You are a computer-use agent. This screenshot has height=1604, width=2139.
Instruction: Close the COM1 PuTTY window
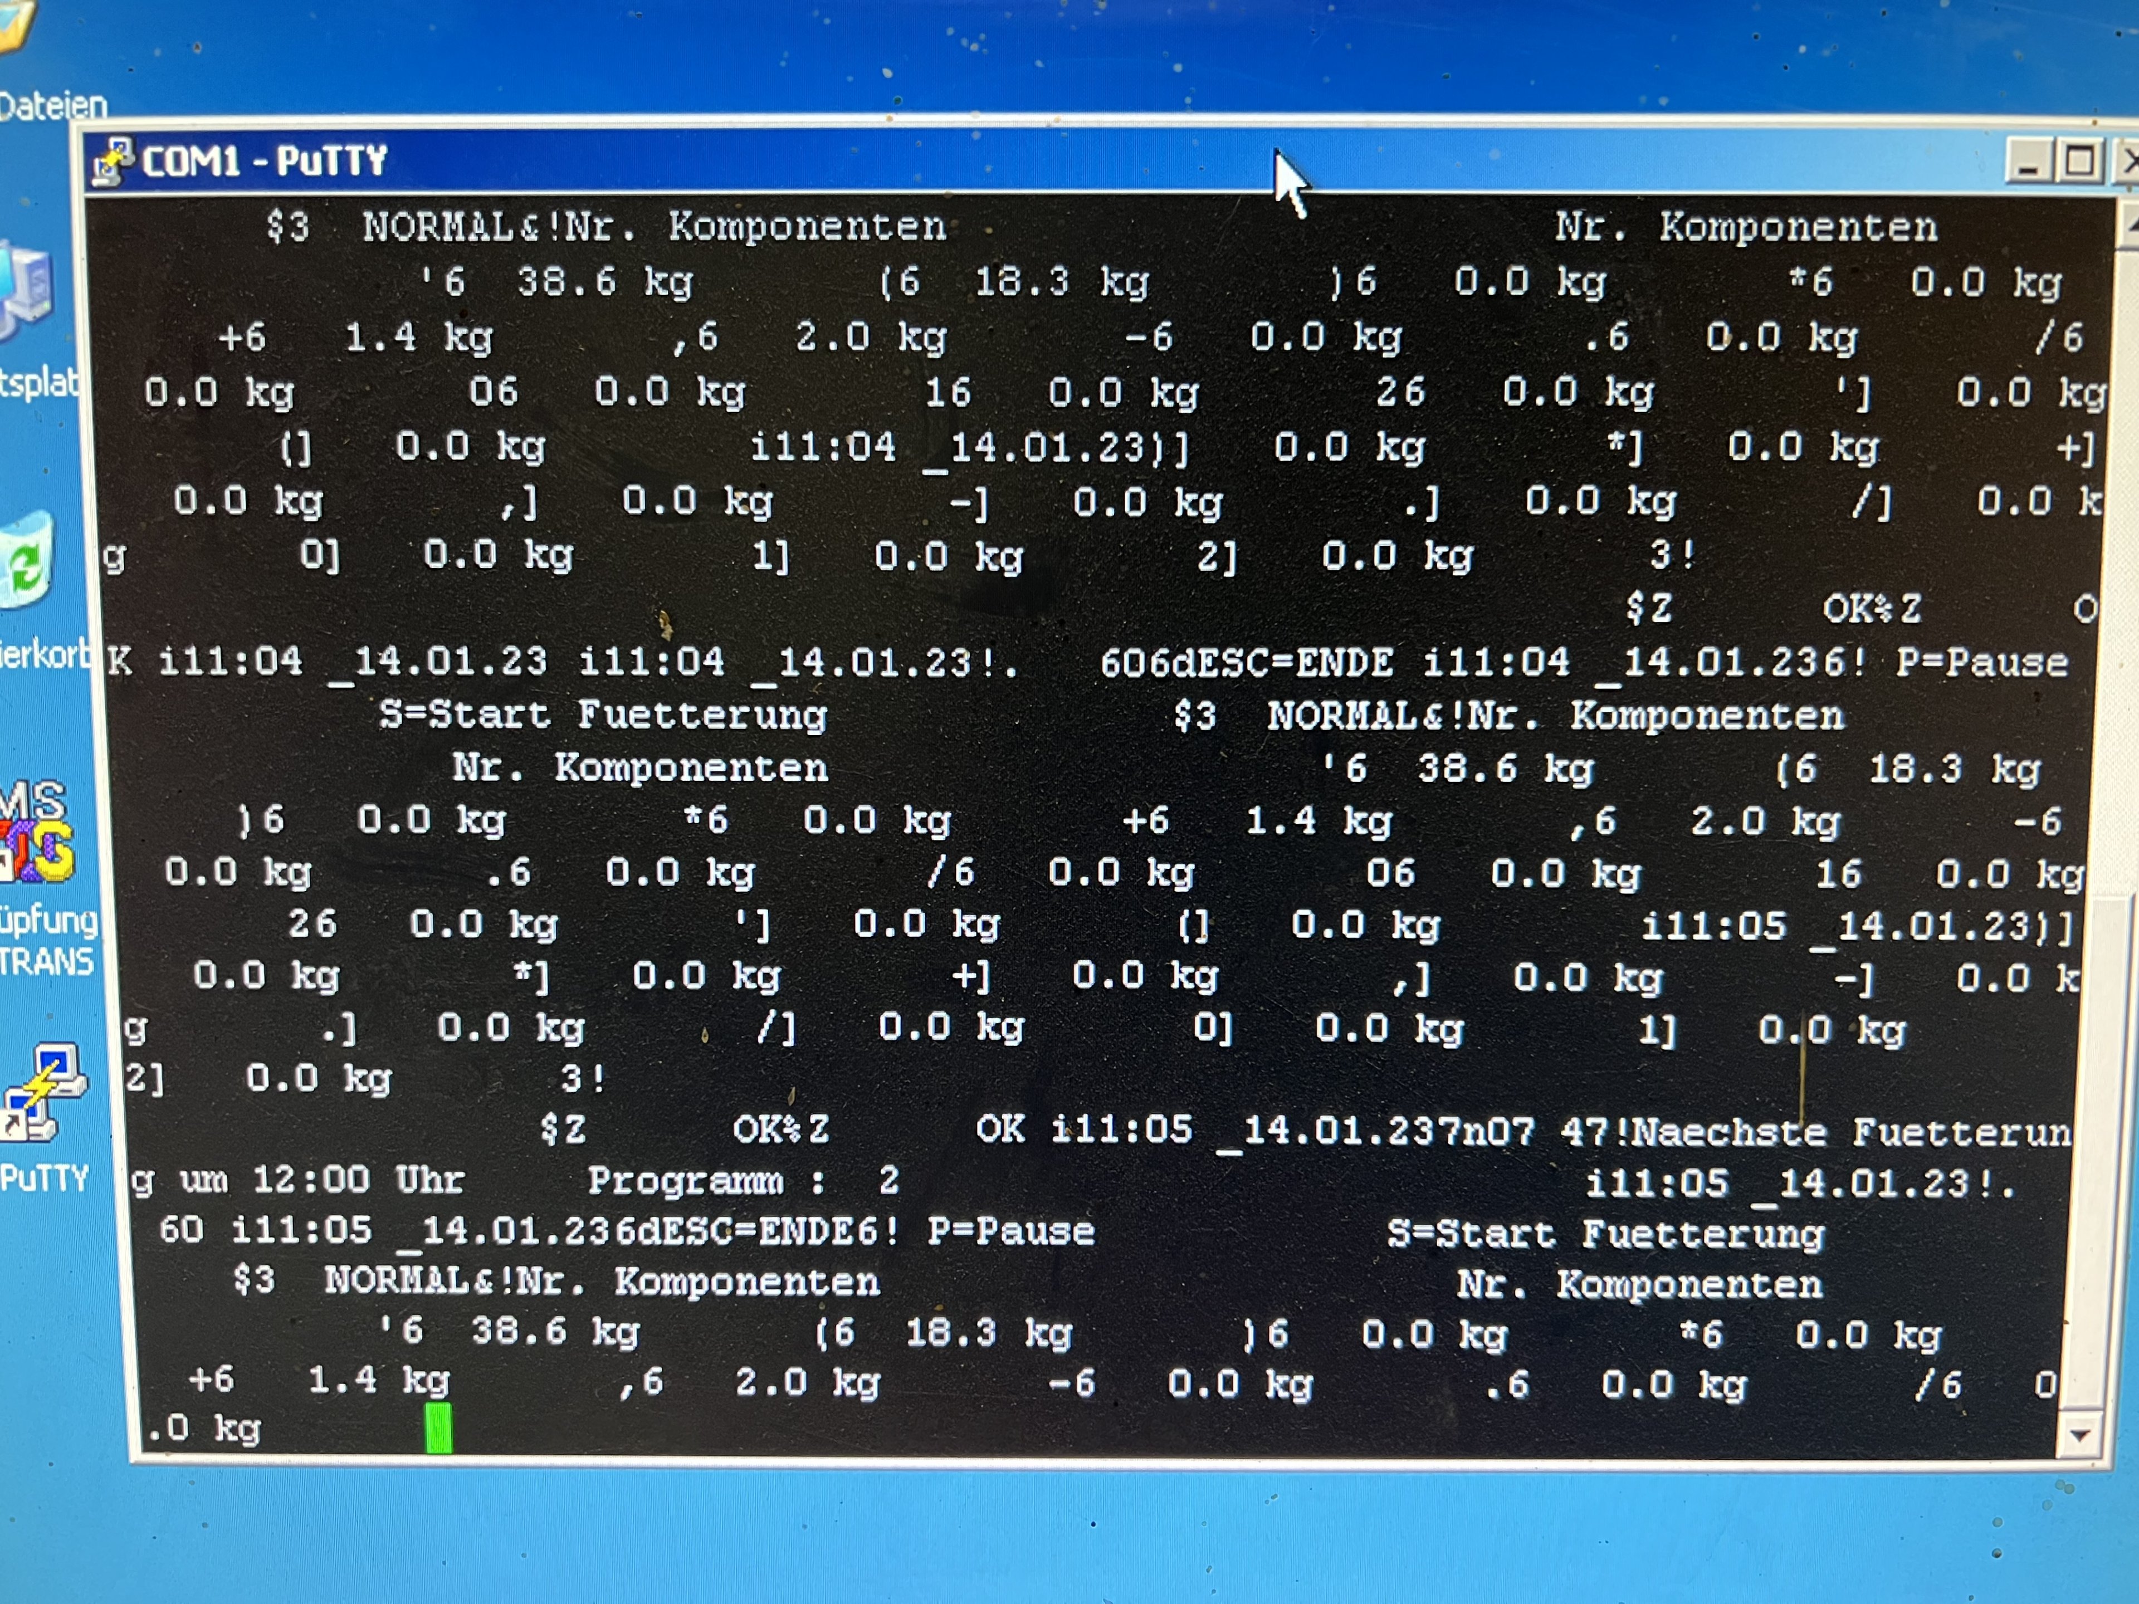coord(2127,162)
